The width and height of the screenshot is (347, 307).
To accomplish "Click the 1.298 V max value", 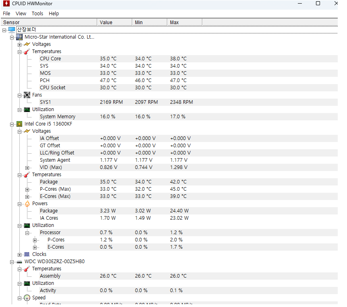I will 179,167.
